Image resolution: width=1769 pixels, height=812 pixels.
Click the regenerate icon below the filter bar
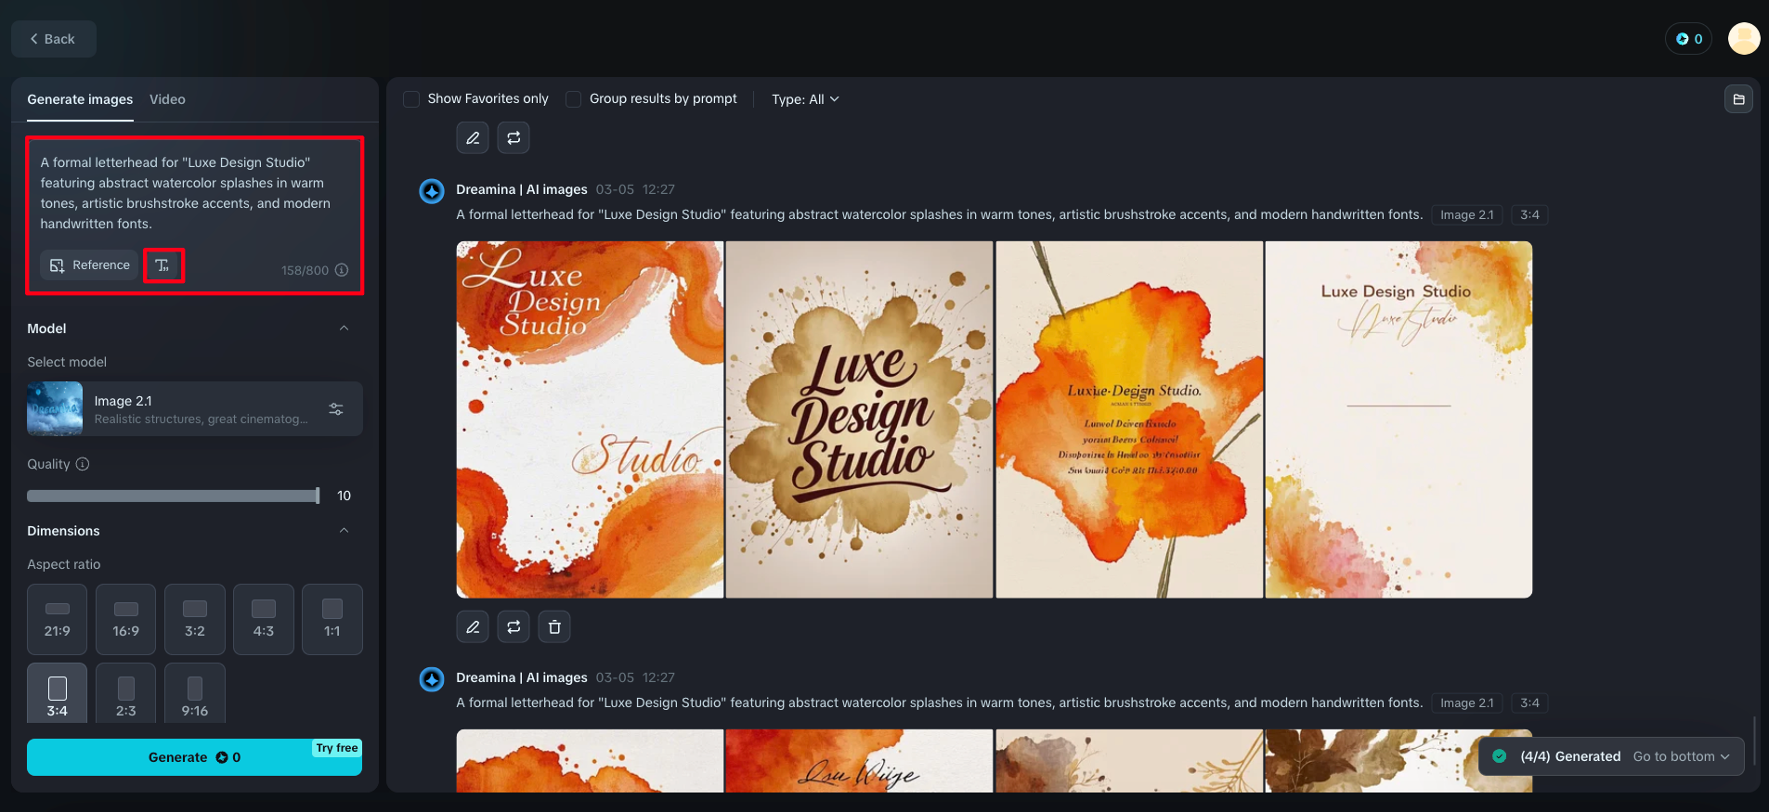[x=514, y=138]
